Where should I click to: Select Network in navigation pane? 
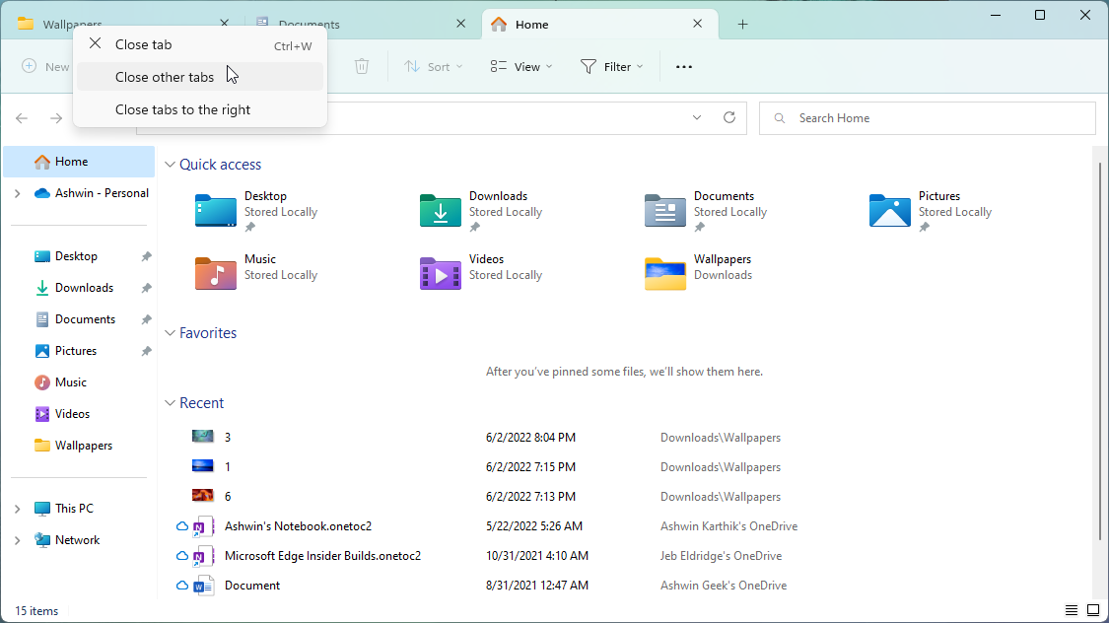pos(67,540)
